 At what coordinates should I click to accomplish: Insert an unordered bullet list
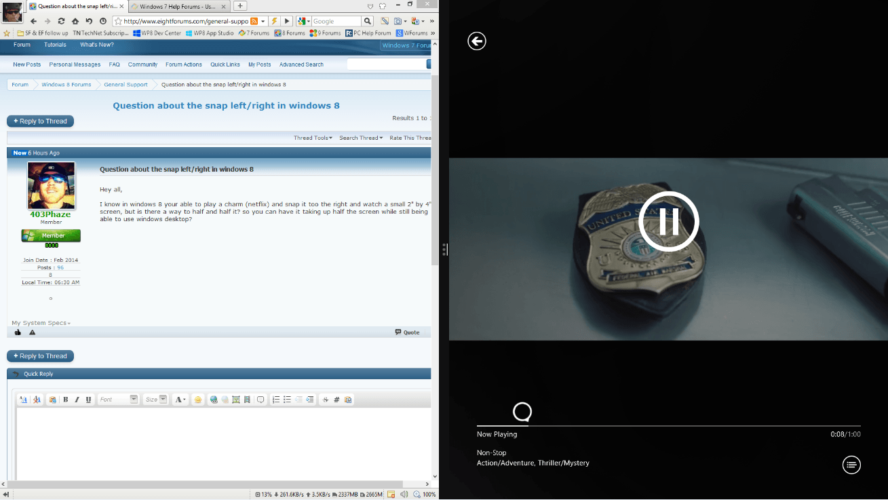click(287, 400)
